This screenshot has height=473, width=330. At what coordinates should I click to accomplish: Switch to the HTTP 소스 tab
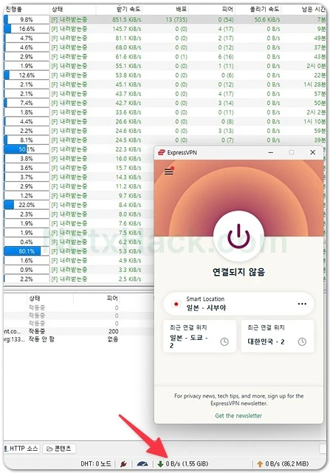pyautogui.click(x=21, y=449)
